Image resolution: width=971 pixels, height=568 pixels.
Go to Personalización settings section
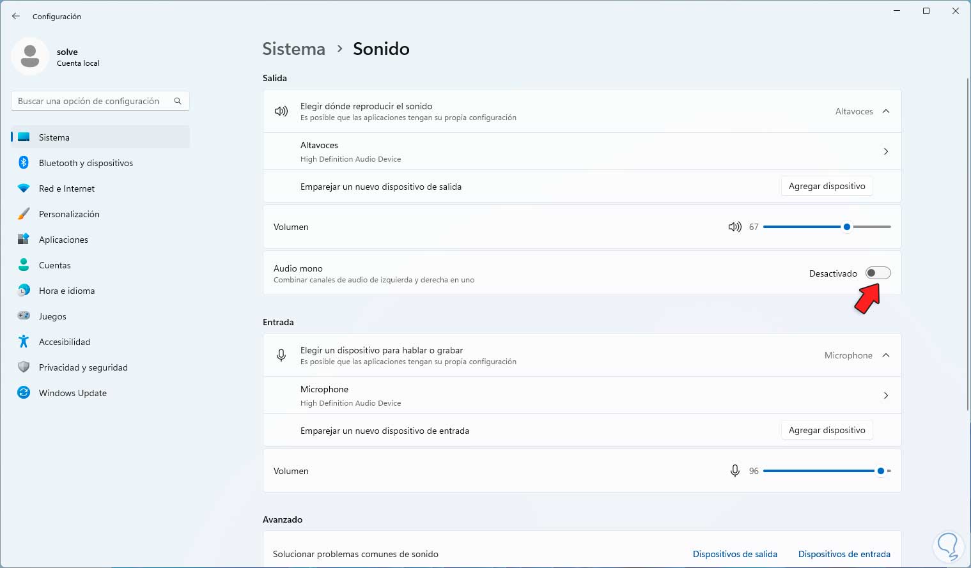[x=69, y=214]
